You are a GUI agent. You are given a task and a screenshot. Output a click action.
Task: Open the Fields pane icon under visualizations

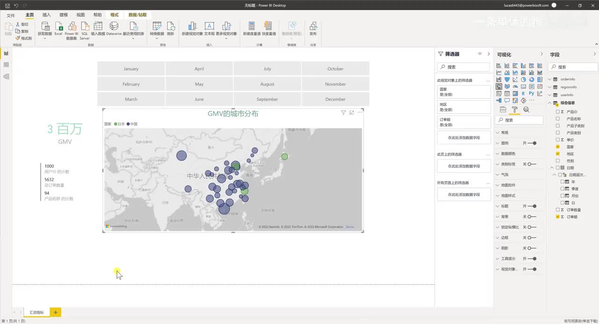click(x=503, y=110)
